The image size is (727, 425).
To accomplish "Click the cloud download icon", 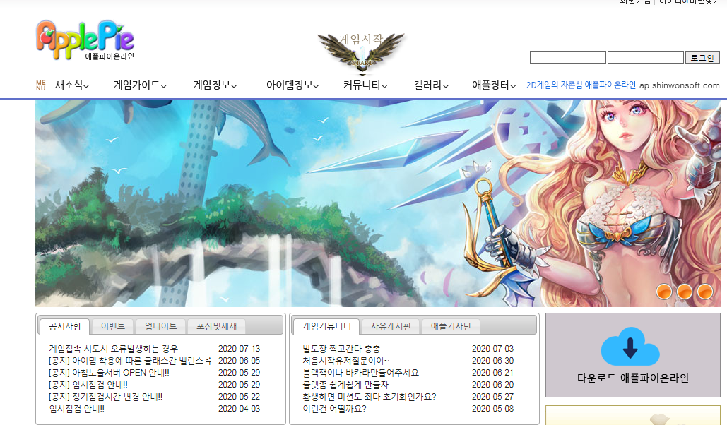I will [630, 347].
